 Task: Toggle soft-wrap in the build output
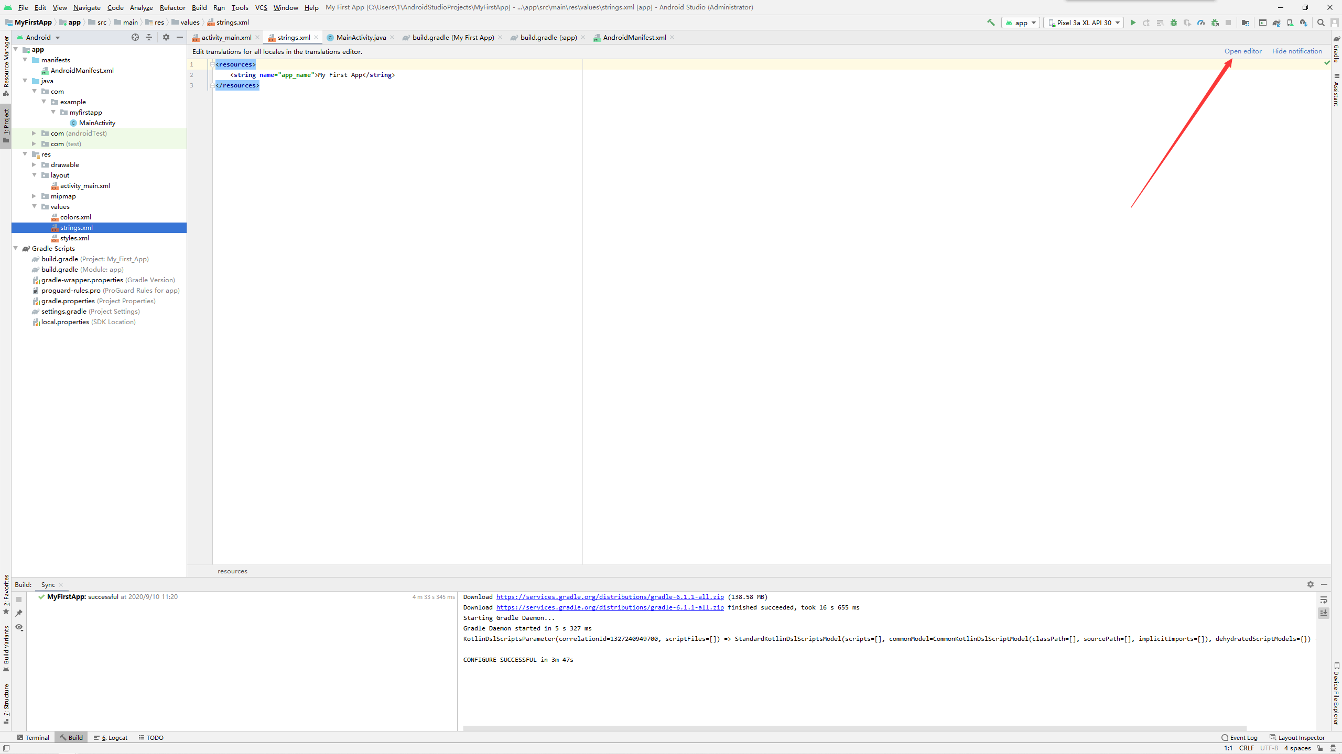coord(1324,600)
